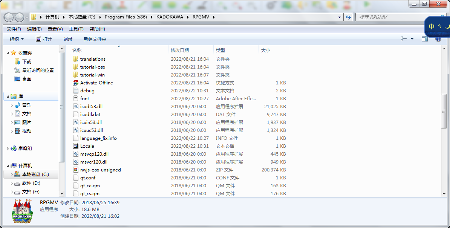Click navigation pane scroll down arrow
This screenshot has width=450, height=228.
pos(62,194)
